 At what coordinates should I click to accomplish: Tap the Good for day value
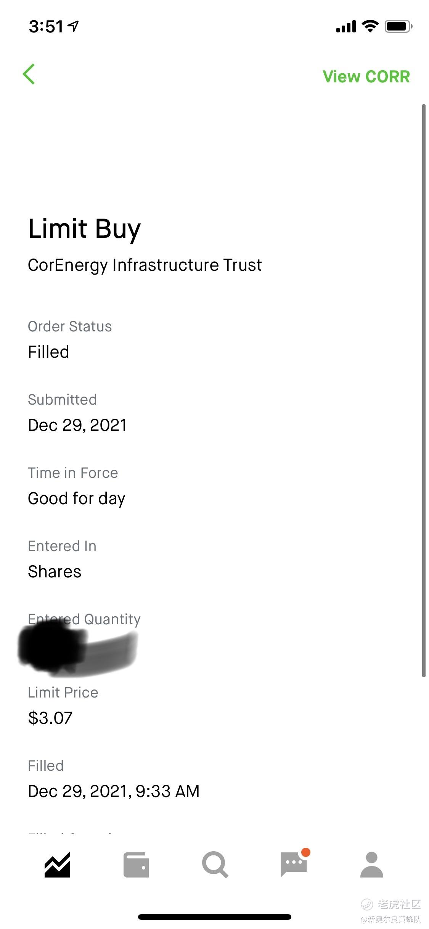77,499
